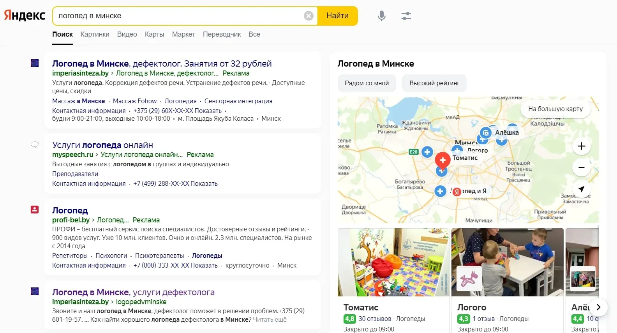
Task: Open 'На большую карту' button
Action: point(555,109)
